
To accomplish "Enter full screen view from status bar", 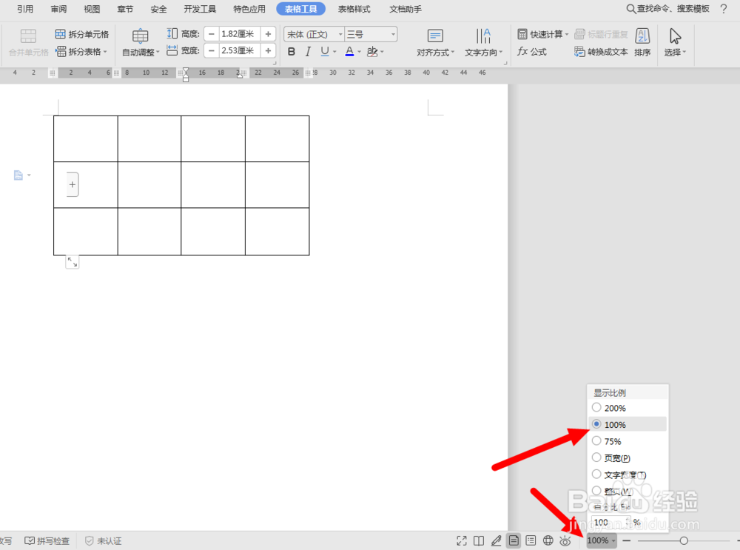I will (462, 540).
